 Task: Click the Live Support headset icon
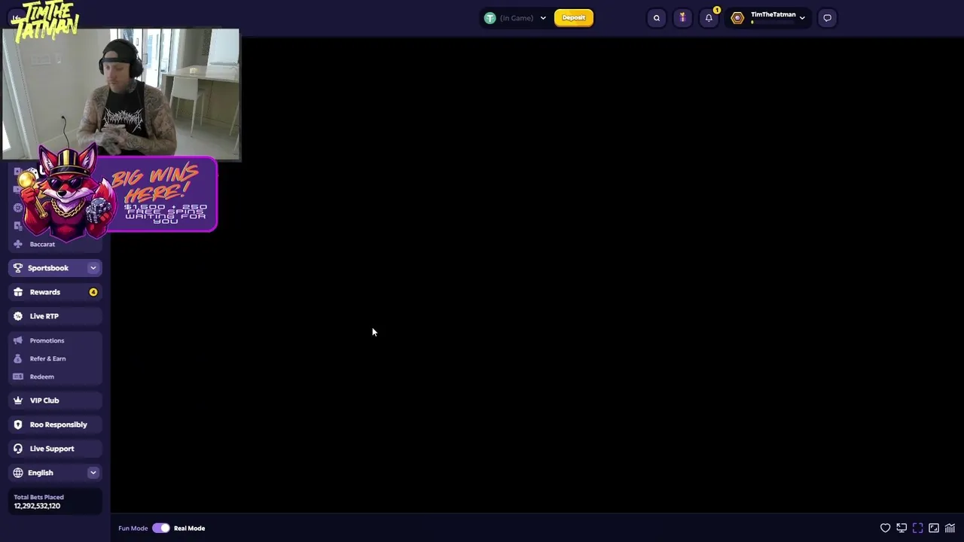click(18, 449)
